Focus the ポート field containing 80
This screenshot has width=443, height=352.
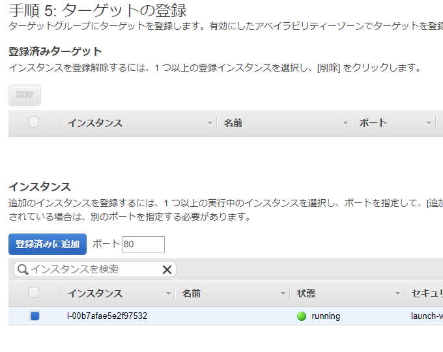tap(143, 244)
